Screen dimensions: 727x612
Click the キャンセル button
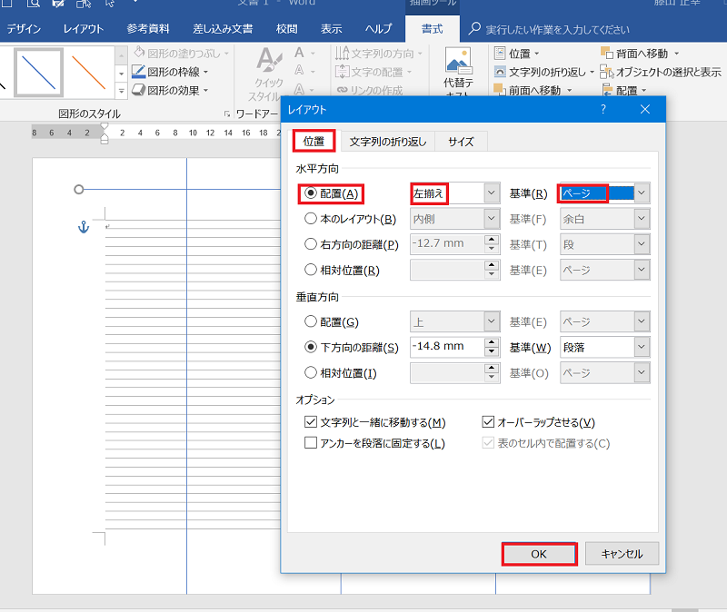pyautogui.click(x=622, y=553)
